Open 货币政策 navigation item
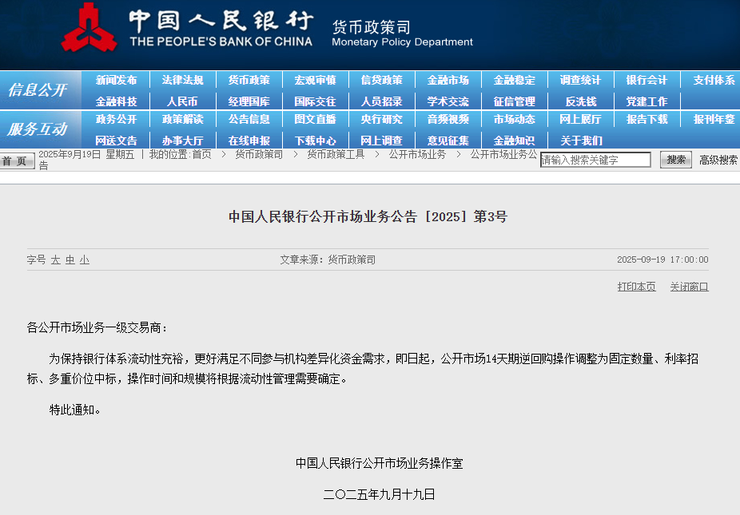This screenshot has width=740, height=515. point(249,80)
